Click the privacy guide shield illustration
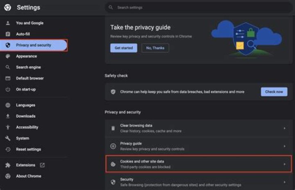295x190 pixels. (x=246, y=39)
